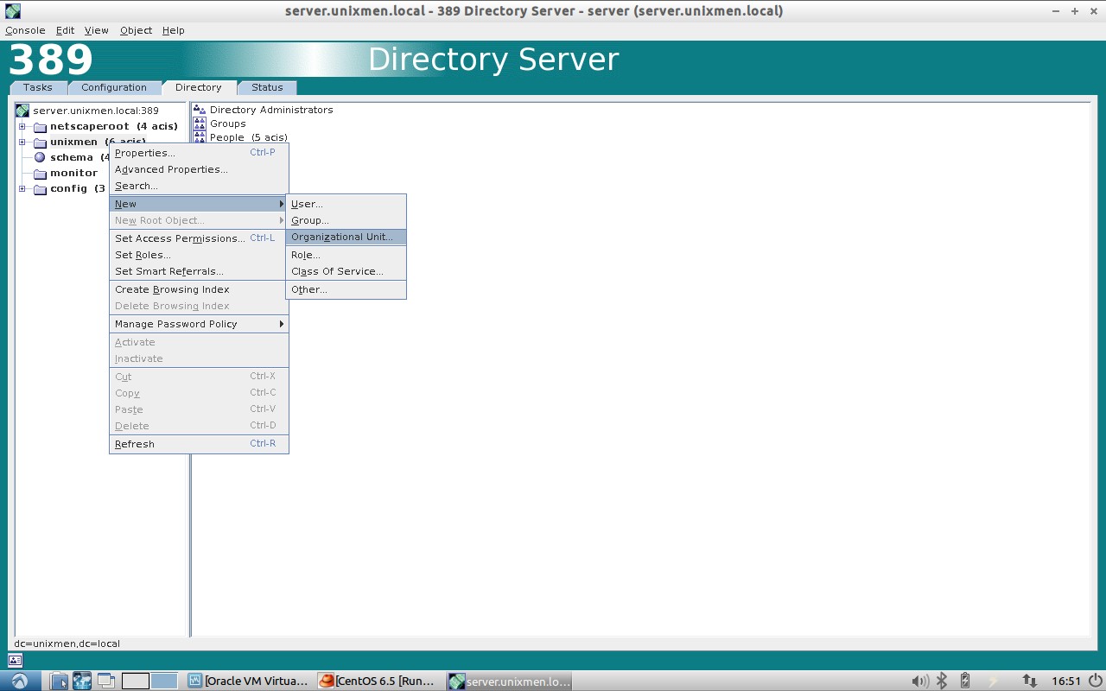1106x691 pixels.
Task: Choose Set Access Permissions... menu item
Action: (x=199, y=238)
